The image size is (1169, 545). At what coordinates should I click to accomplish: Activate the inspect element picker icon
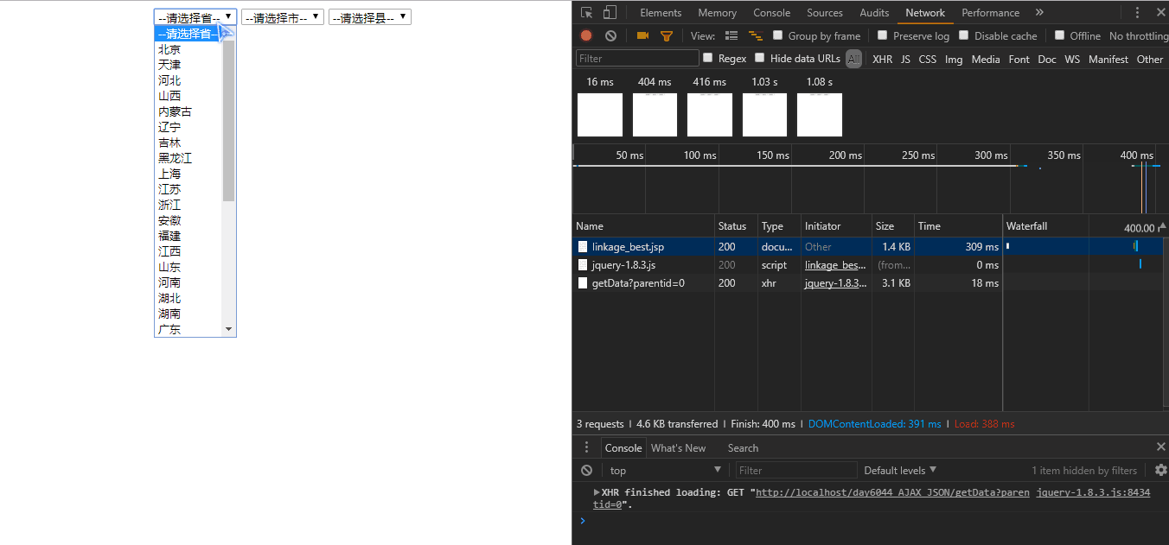587,13
